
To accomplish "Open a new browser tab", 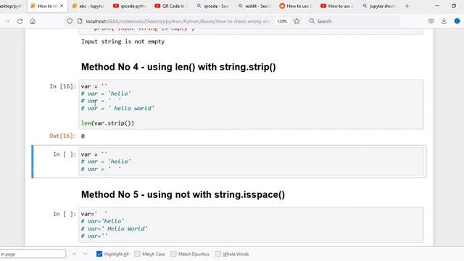I will click(x=407, y=6).
